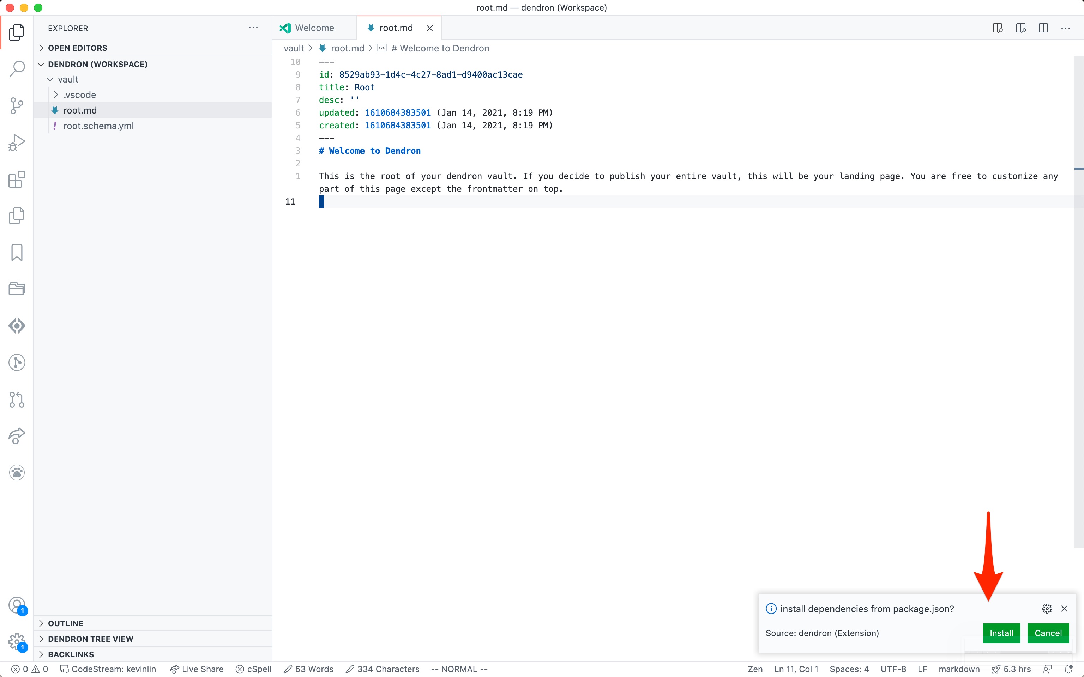Open the Extensions view icon
1084x677 pixels.
click(17, 179)
